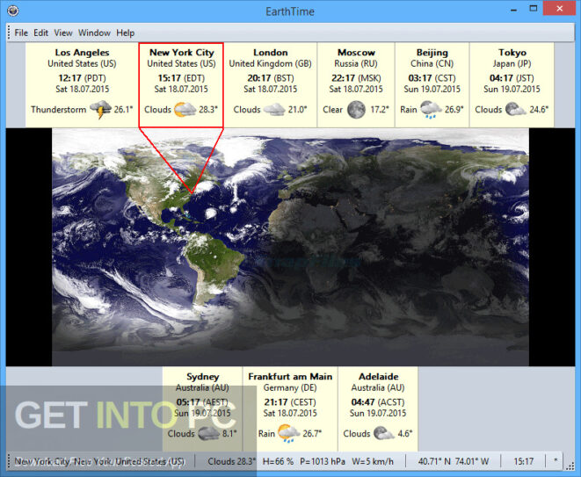Image resolution: width=581 pixels, height=477 pixels.
Task: Select the Los Angeles city name
Action: pyautogui.click(x=82, y=53)
